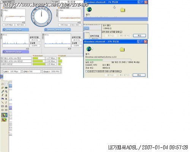Click the round speed gauge dial
190x152 pixels.
[41, 16]
